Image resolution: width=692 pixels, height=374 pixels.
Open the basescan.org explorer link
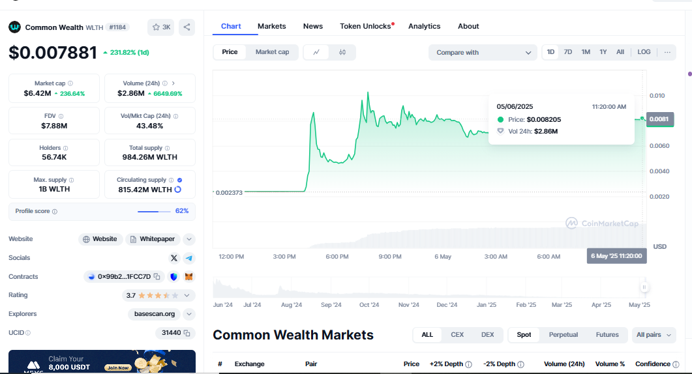155,314
